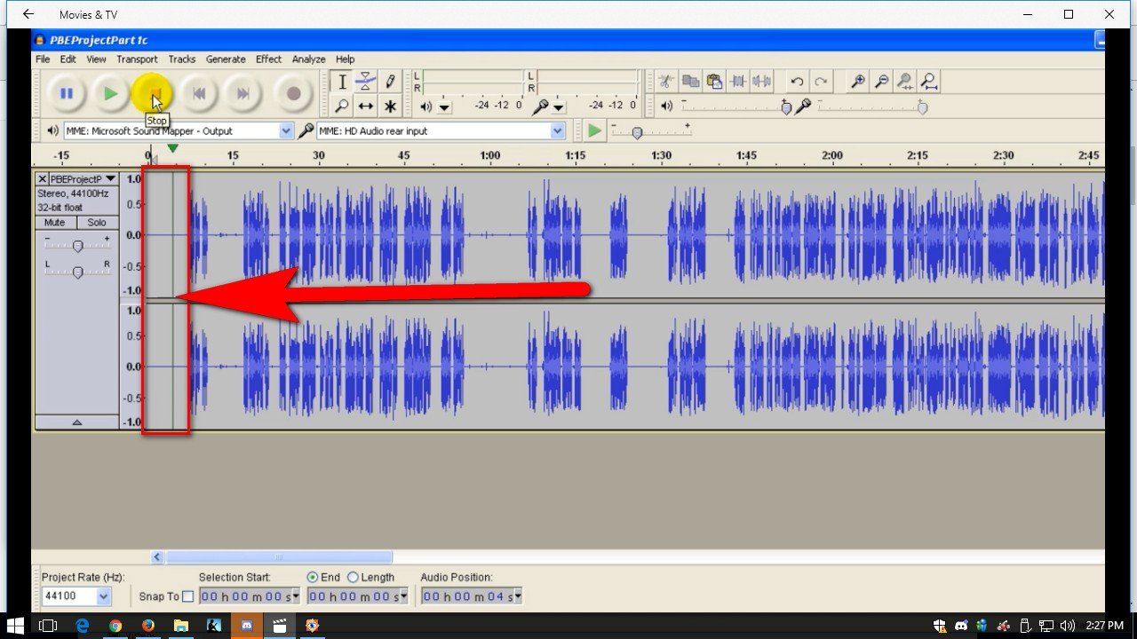The height and width of the screenshot is (639, 1137).
Task: Click the green Play button
Action: coord(110,93)
